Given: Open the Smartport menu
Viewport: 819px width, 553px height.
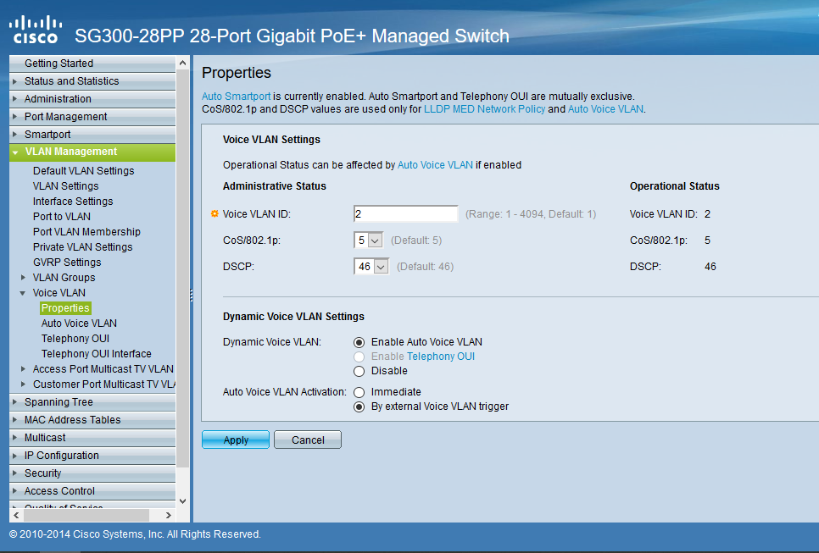Looking at the screenshot, I should [92, 135].
